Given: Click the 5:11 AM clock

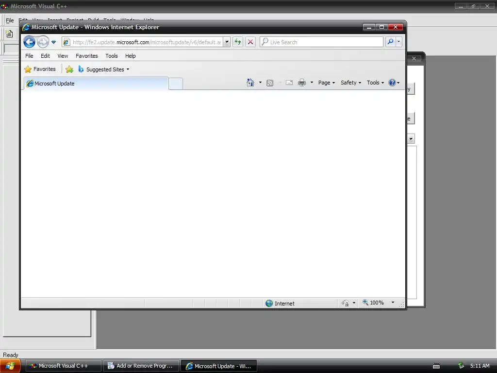Looking at the screenshot, I should point(480,366).
